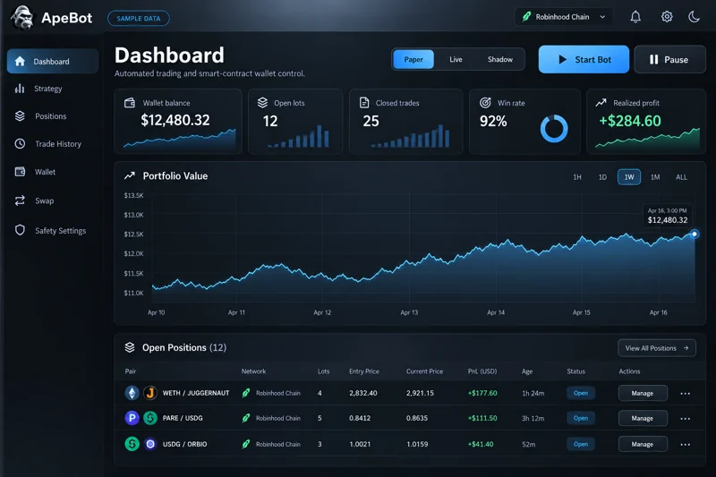Click wallet balance value $12,480.32 in card
This screenshot has height=477, width=716.
(x=175, y=120)
